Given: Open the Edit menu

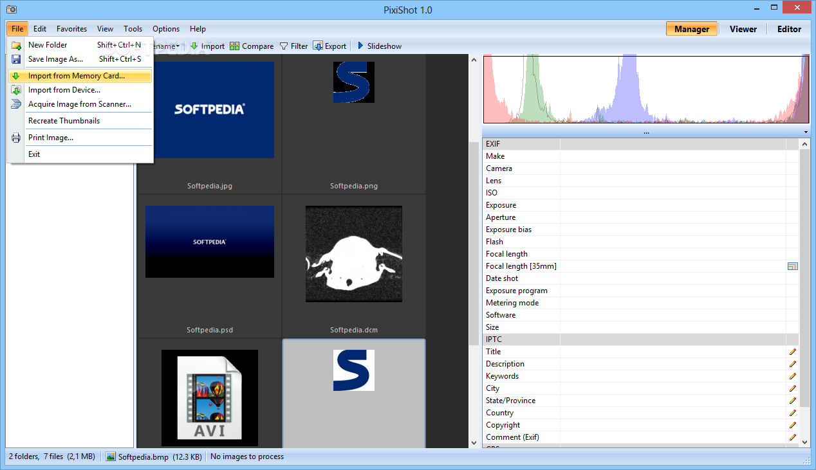Looking at the screenshot, I should (40, 29).
